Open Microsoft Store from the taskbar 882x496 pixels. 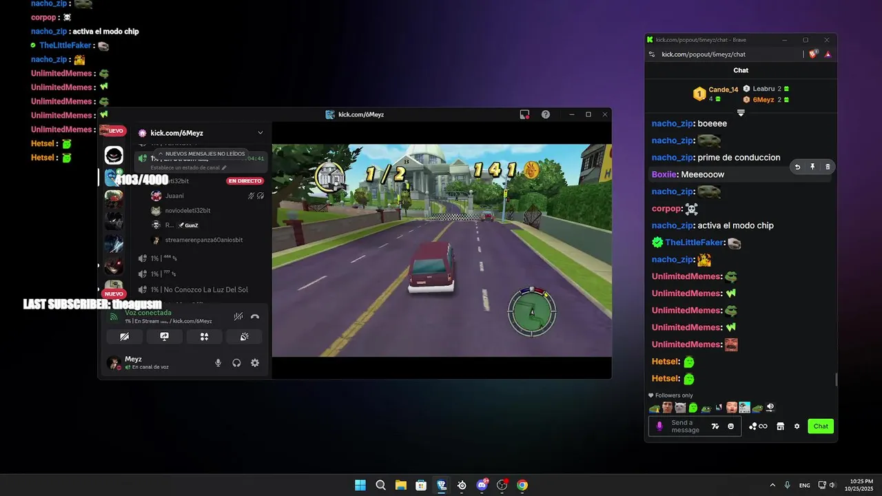pos(421,485)
